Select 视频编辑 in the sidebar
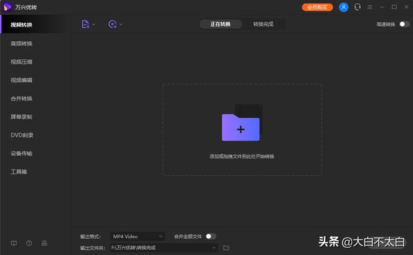The image size is (413, 255). click(21, 80)
